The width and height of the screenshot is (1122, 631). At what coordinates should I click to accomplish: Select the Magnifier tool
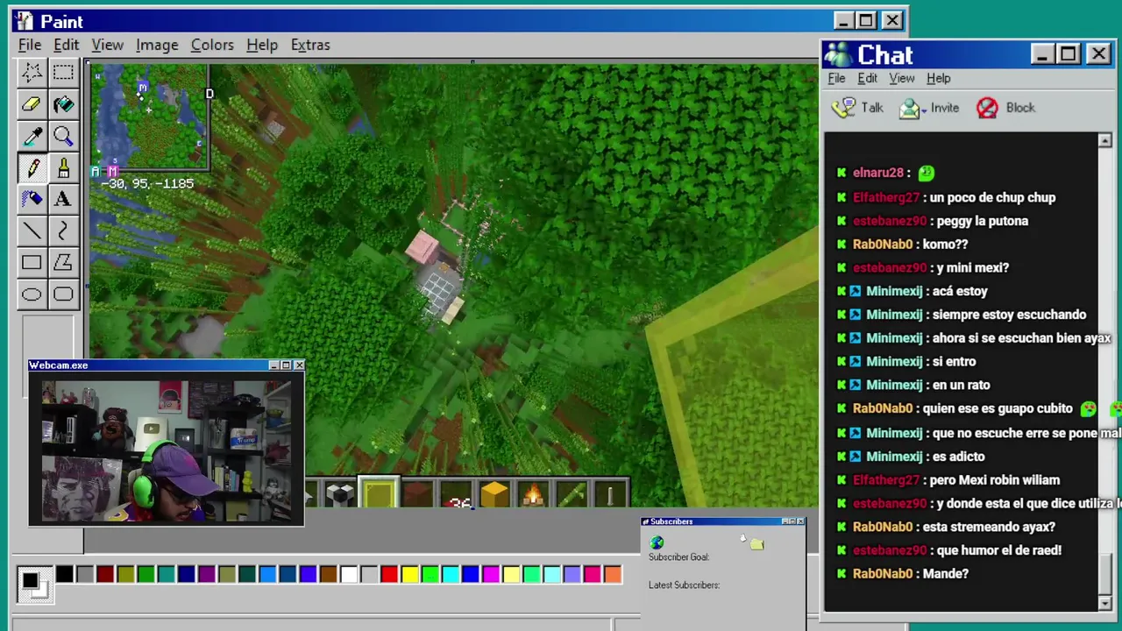pos(63,136)
